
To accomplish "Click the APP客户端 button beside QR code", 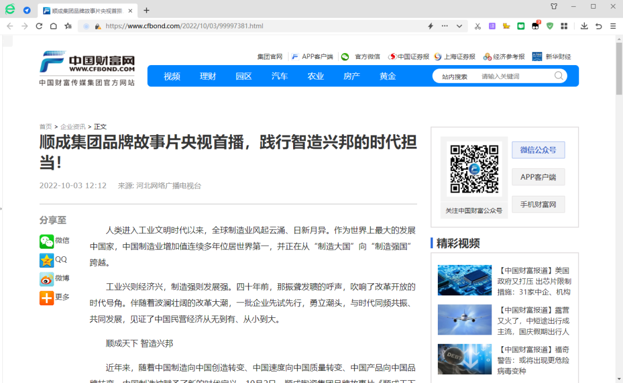I will (538, 177).
